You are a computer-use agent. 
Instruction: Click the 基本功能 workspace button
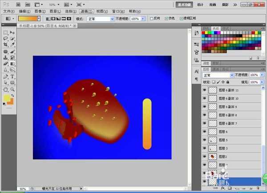(x=185, y=4)
